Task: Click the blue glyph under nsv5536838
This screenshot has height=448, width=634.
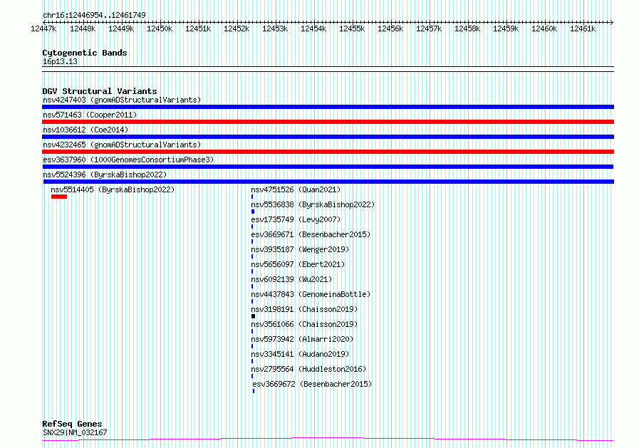Action: (253, 212)
